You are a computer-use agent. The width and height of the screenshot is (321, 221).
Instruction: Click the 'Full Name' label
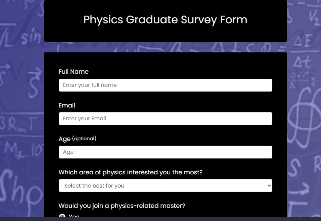(73, 72)
